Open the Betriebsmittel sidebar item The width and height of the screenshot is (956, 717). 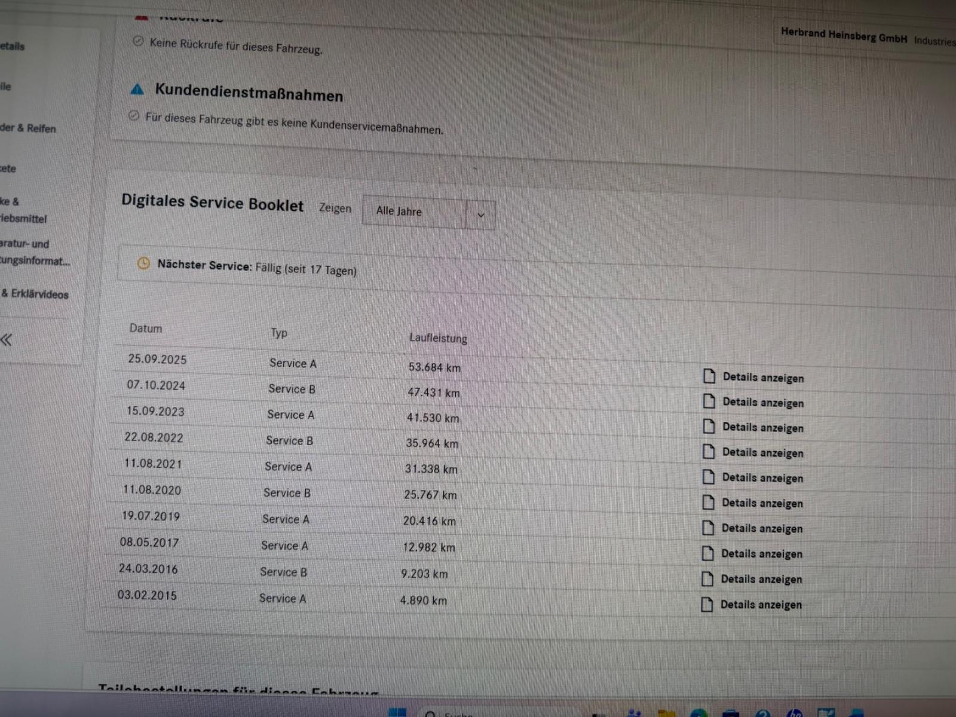coord(23,210)
